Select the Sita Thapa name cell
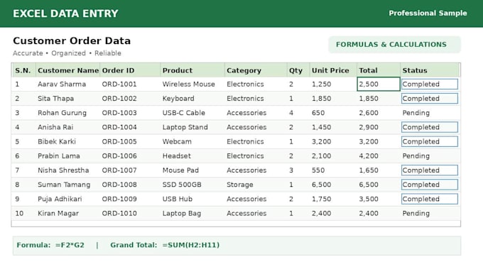This screenshot has width=483, height=272. (55, 99)
